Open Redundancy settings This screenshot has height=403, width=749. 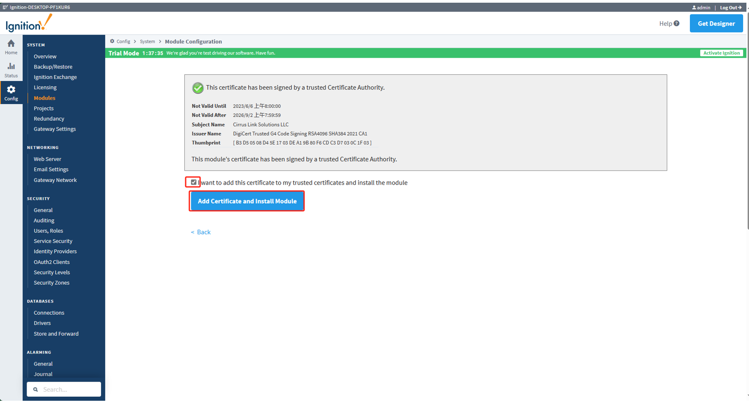(x=49, y=118)
